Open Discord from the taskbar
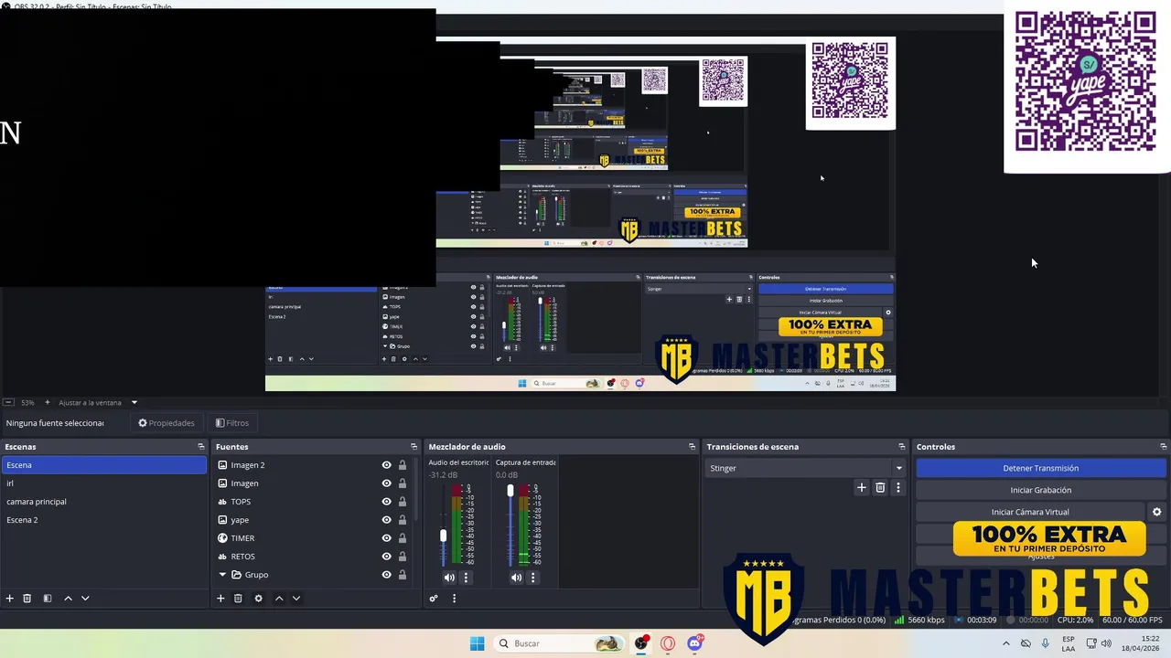This screenshot has width=1171, height=658. (695, 643)
